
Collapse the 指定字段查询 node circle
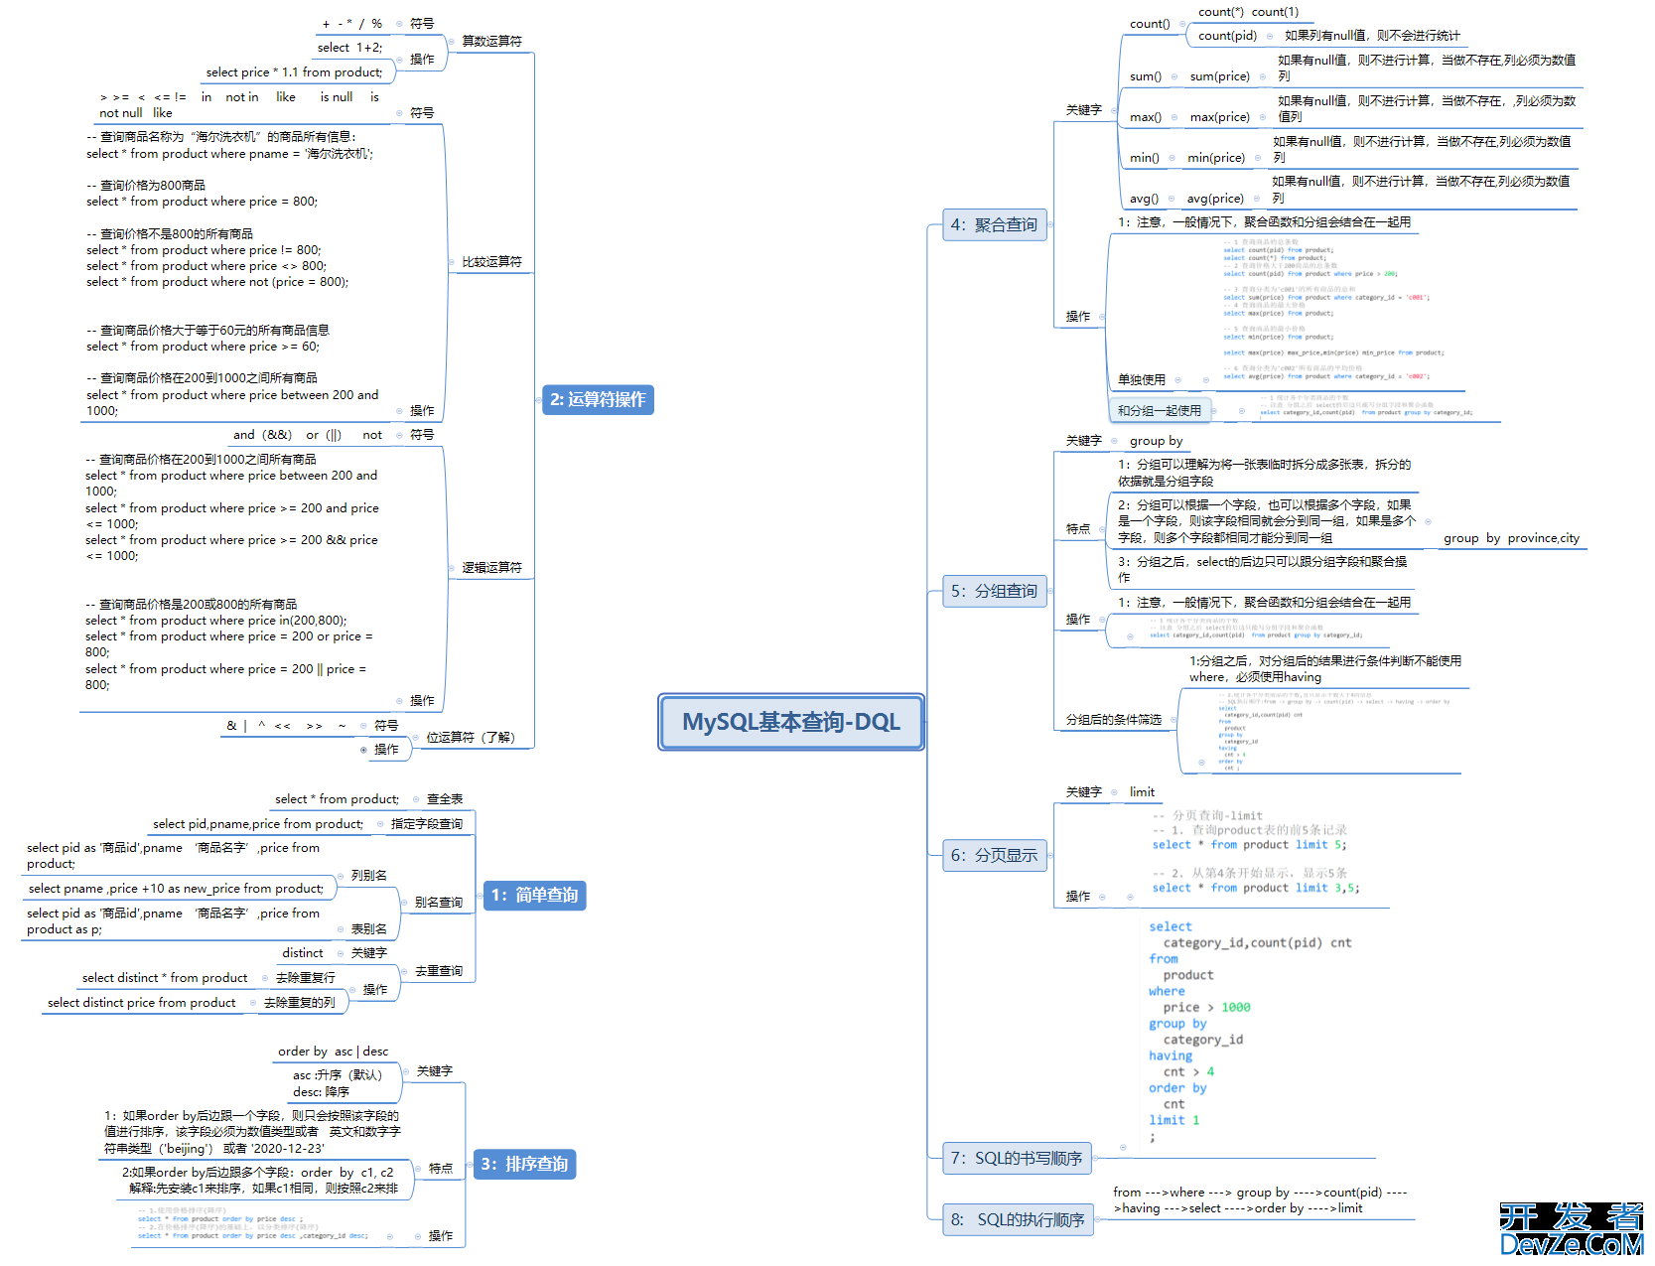[x=379, y=824]
